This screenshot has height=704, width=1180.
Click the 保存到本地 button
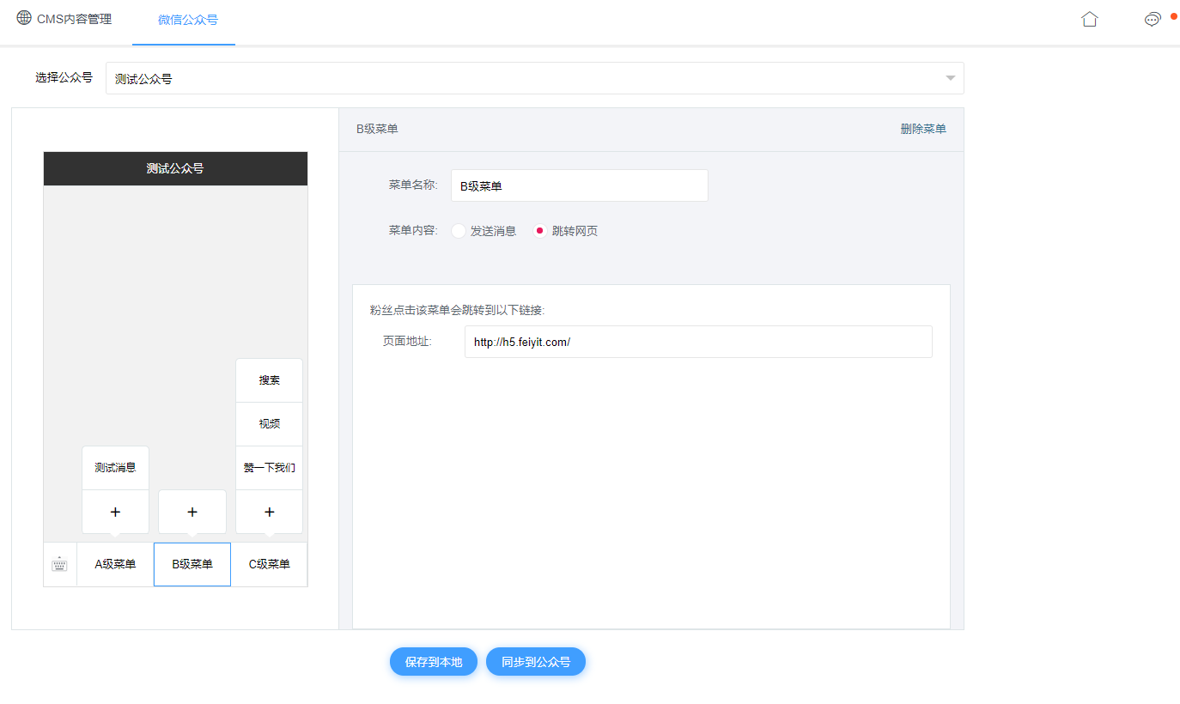click(434, 662)
